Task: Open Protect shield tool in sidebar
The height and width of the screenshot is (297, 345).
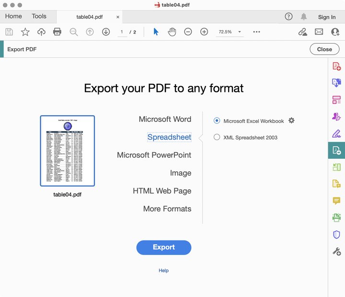Action: (x=336, y=234)
